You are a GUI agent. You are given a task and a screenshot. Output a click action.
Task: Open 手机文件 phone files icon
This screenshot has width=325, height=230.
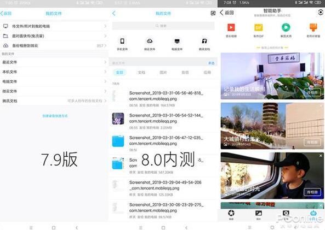(122, 41)
